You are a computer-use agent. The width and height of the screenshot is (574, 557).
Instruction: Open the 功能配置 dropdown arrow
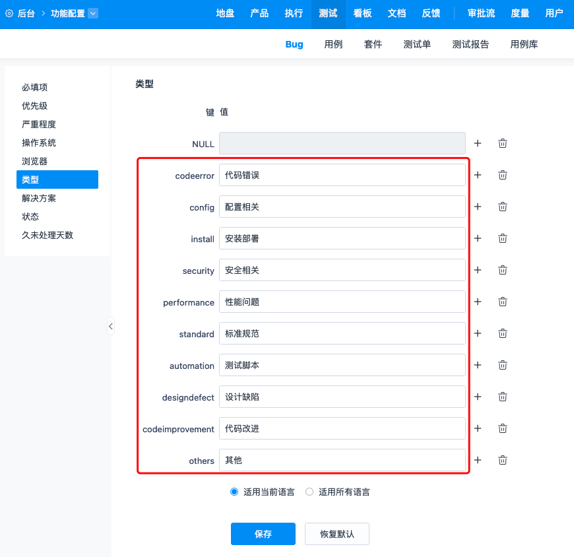click(x=93, y=14)
